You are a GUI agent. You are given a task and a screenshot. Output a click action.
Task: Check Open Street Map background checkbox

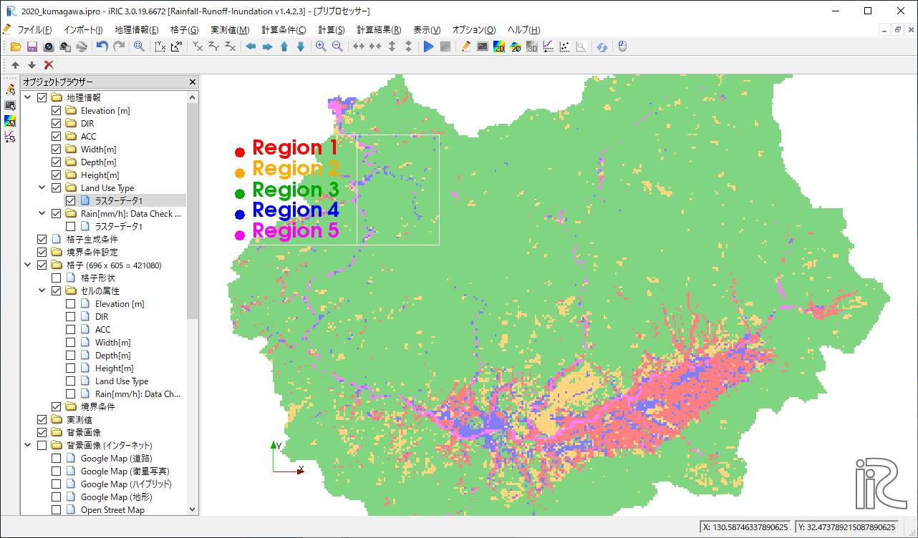(x=56, y=510)
